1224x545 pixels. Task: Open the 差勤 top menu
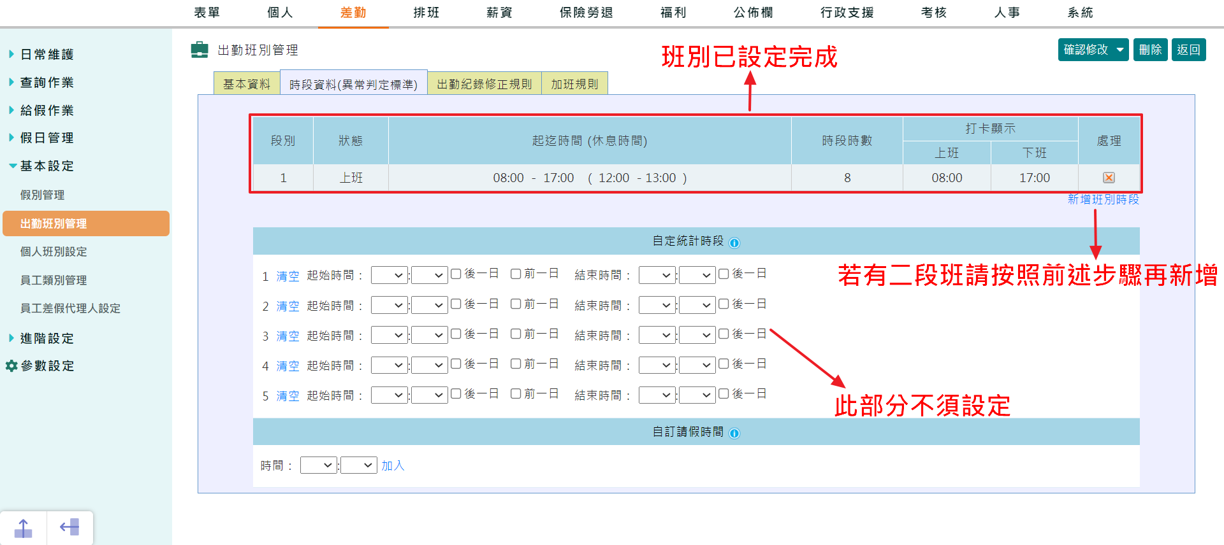[353, 13]
